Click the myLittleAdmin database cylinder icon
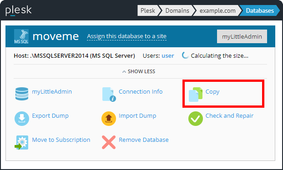Image resolution: width=283 pixels, height=170 pixels. pyautogui.click(x=22, y=94)
